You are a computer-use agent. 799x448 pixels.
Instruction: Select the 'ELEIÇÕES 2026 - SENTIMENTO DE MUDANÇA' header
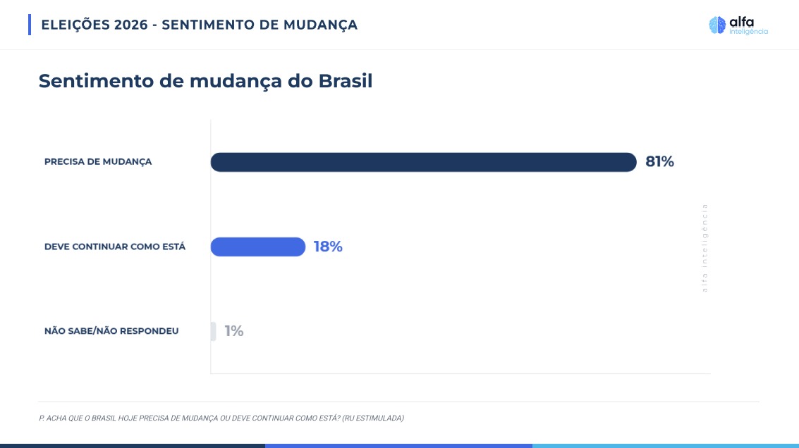(x=200, y=25)
